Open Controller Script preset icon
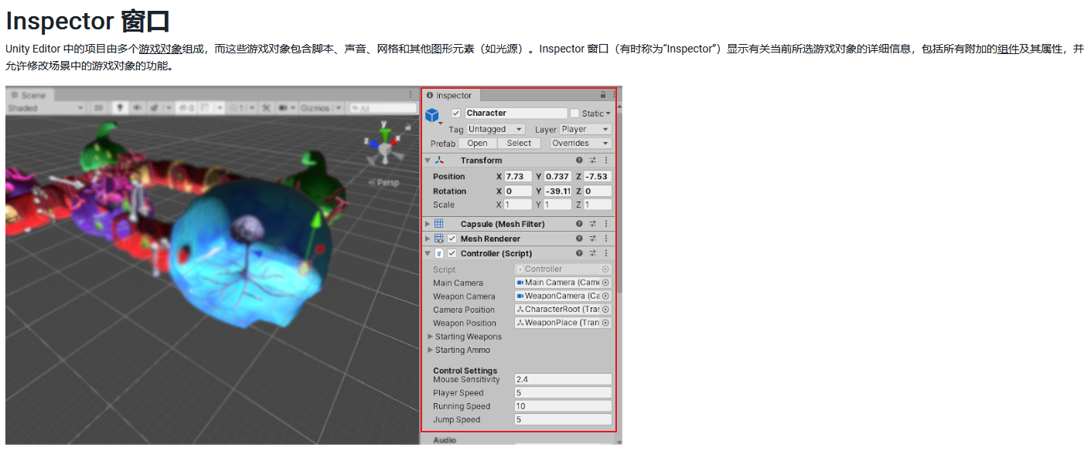Screen dimensions: 1084x454 tap(592, 253)
